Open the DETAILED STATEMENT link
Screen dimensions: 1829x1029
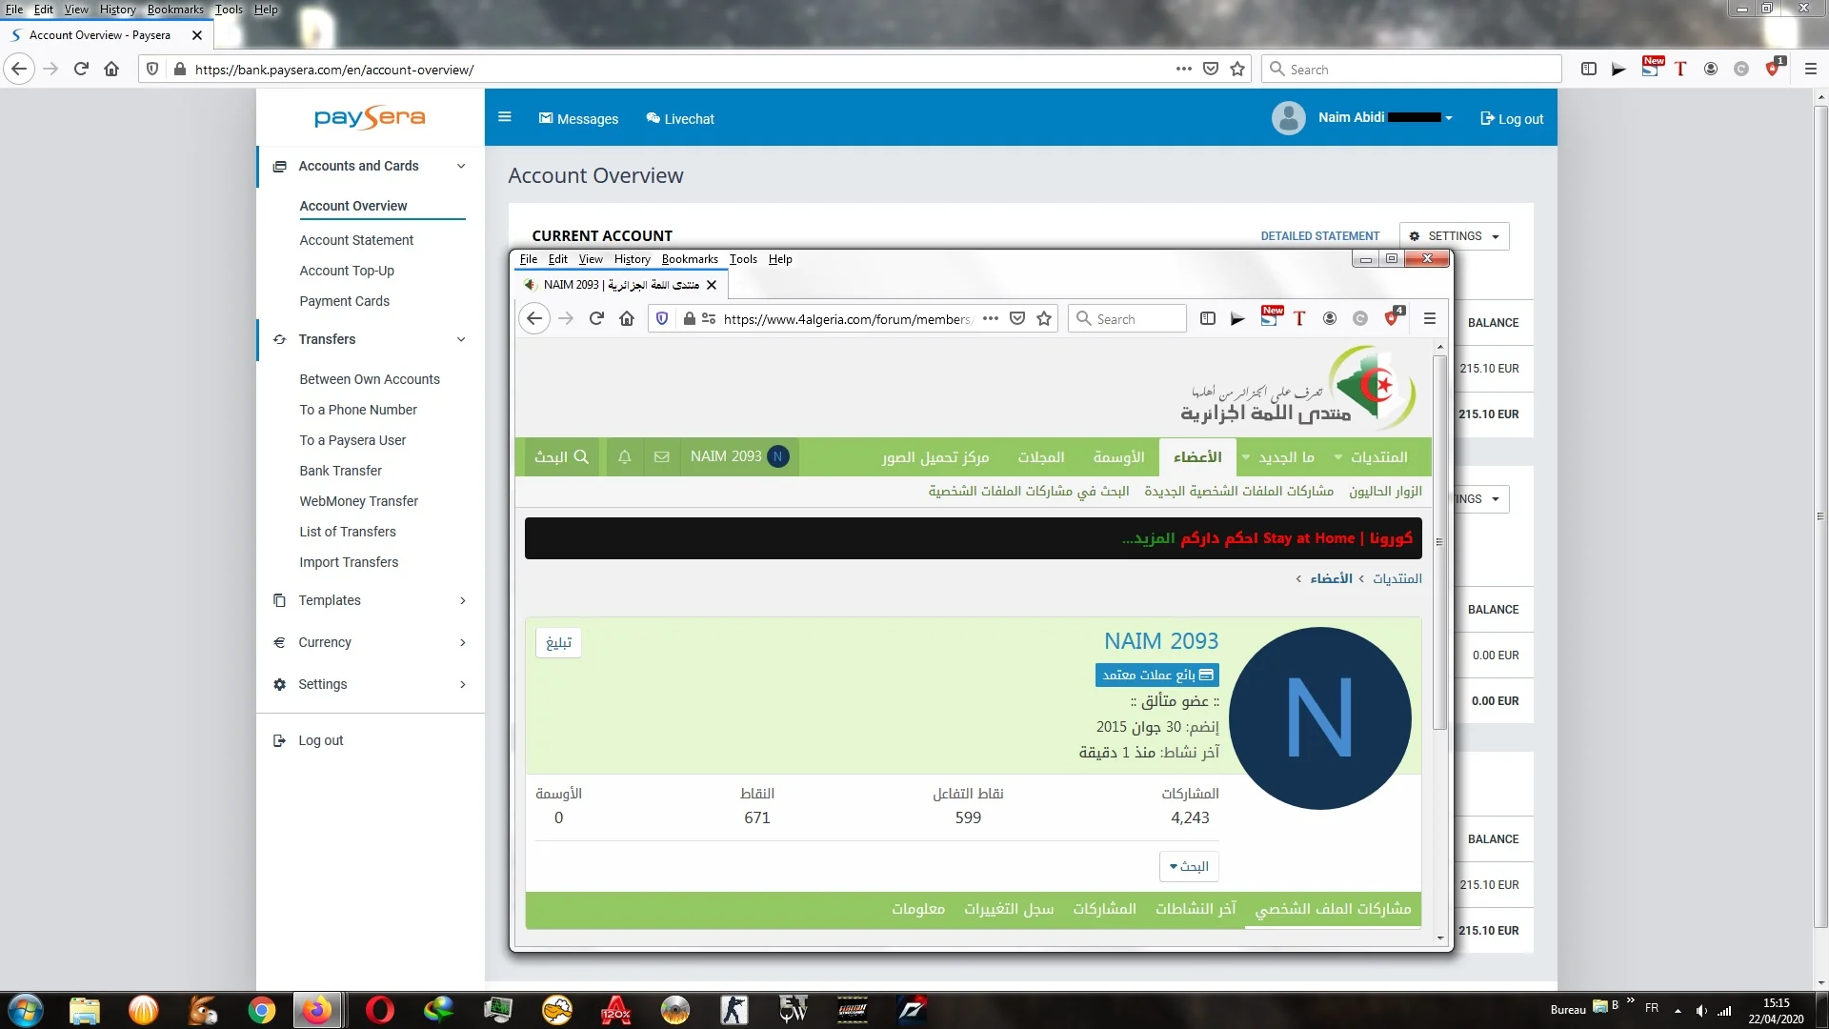pos(1319,236)
